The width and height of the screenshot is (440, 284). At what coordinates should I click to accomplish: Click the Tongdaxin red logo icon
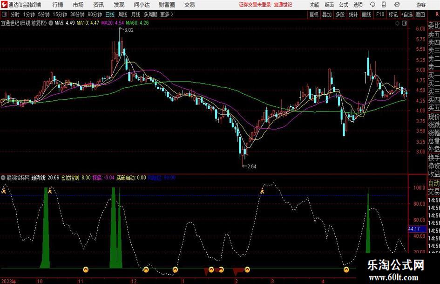pyautogui.click(x=4, y=5)
